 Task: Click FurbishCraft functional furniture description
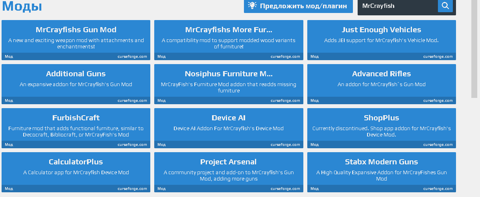(x=76, y=131)
